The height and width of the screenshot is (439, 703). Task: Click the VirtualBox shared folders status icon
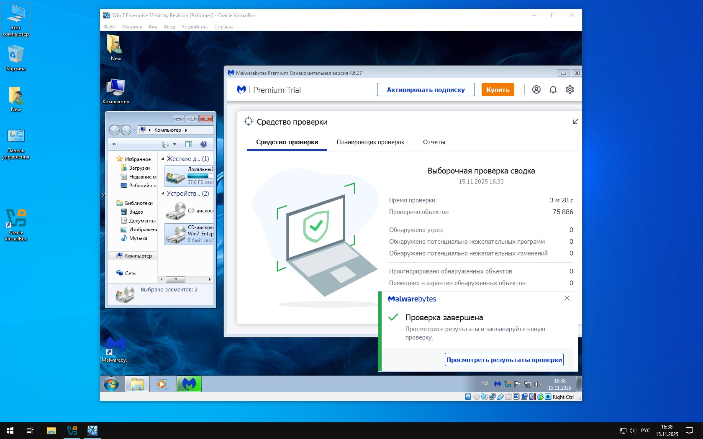coord(508,397)
